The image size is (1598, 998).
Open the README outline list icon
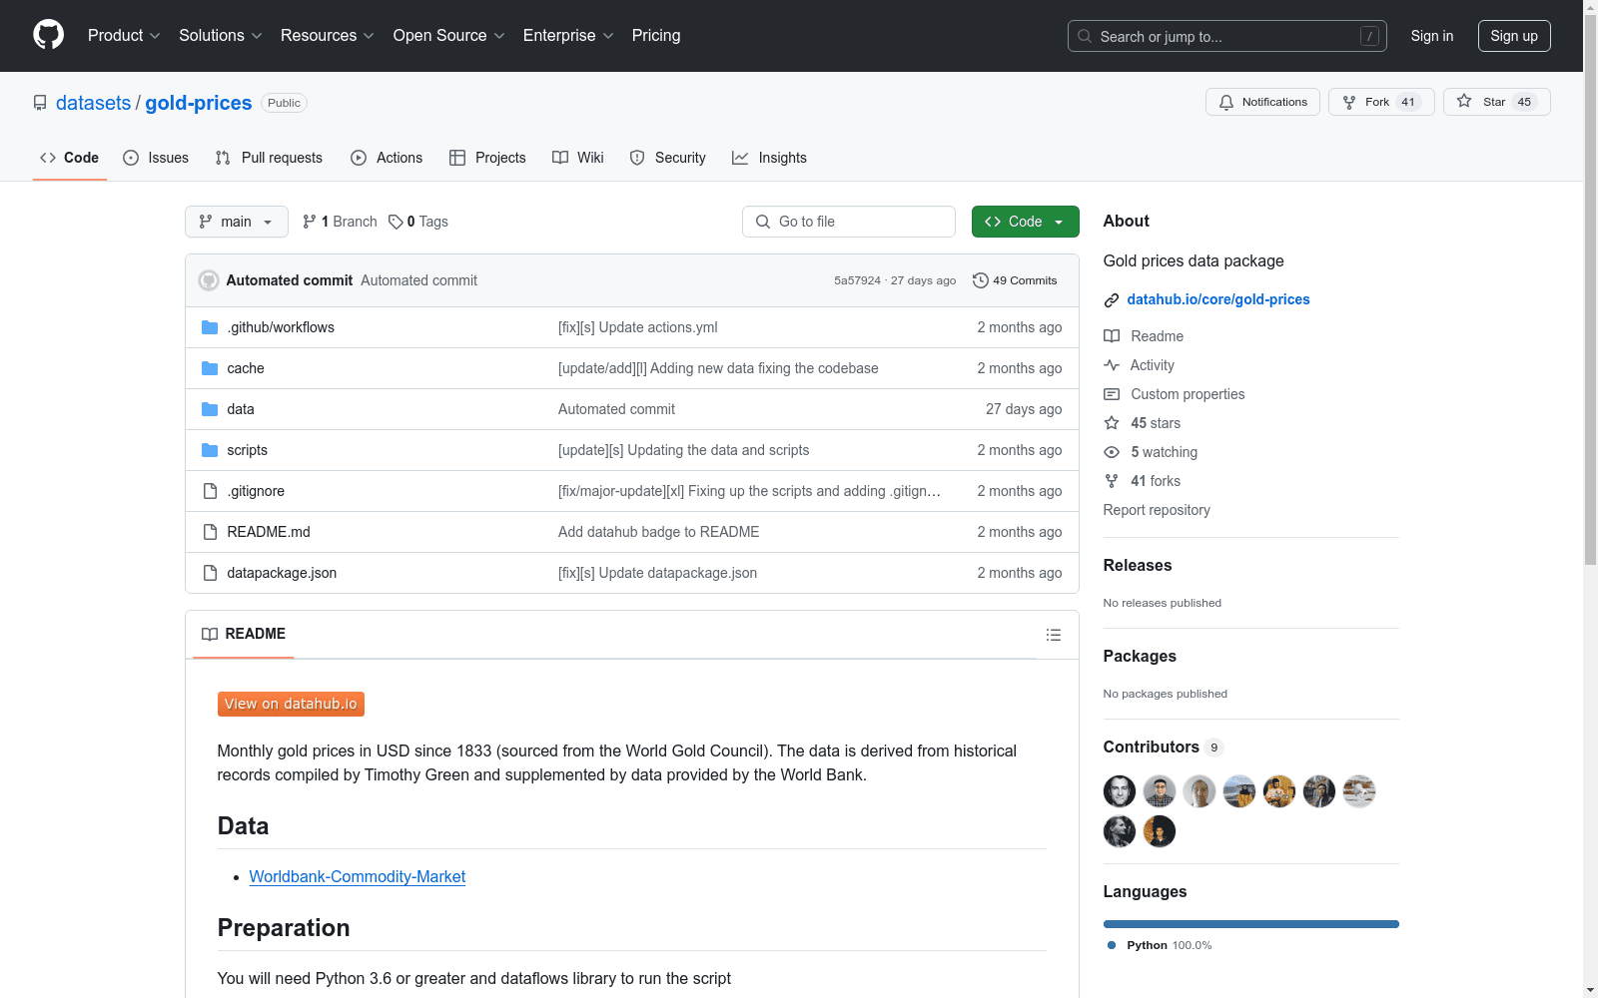point(1053,635)
